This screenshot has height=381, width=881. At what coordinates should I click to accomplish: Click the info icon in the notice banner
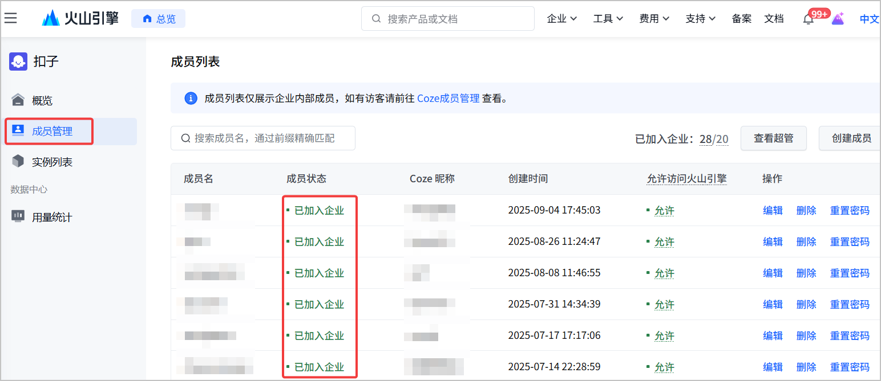click(191, 99)
